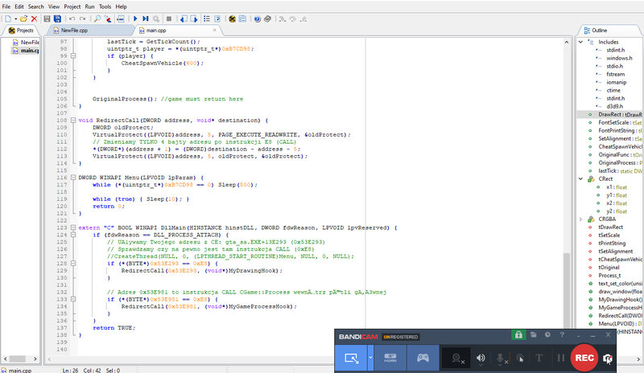Fold the if block at line 128
This screenshot has width=644, height=373.
point(73,264)
